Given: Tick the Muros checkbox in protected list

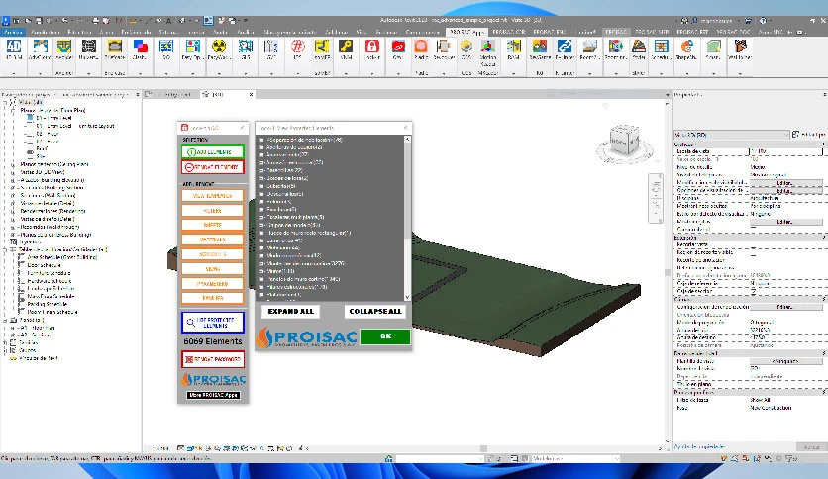Looking at the screenshot, I should point(261,271).
